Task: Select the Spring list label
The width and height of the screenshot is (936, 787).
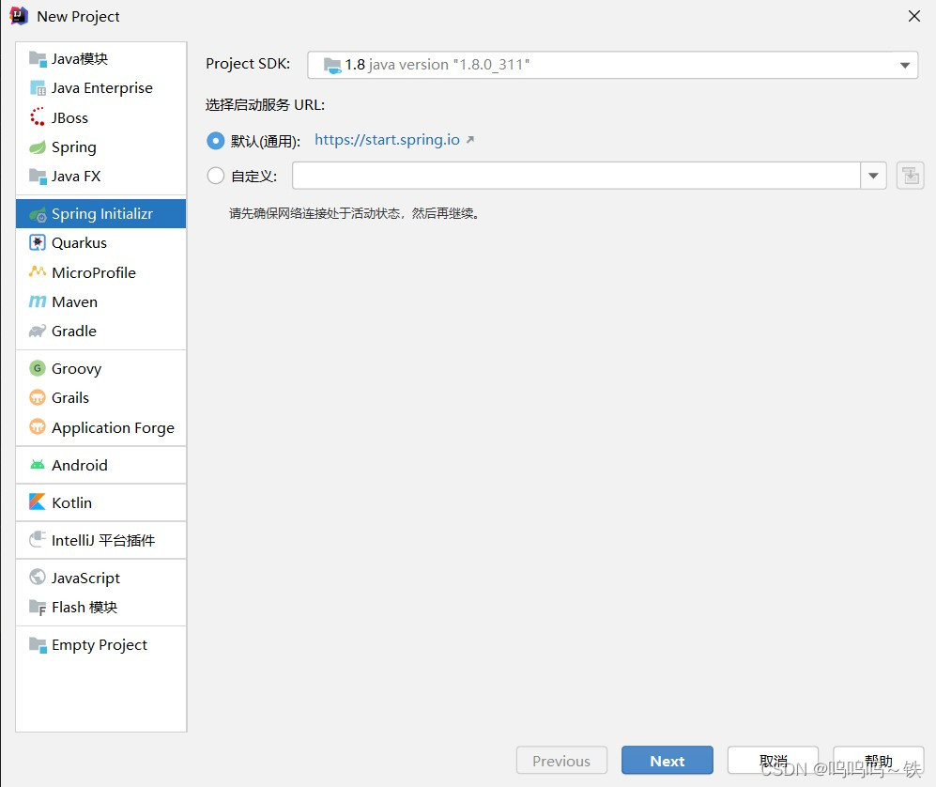Action: (x=74, y=147)
